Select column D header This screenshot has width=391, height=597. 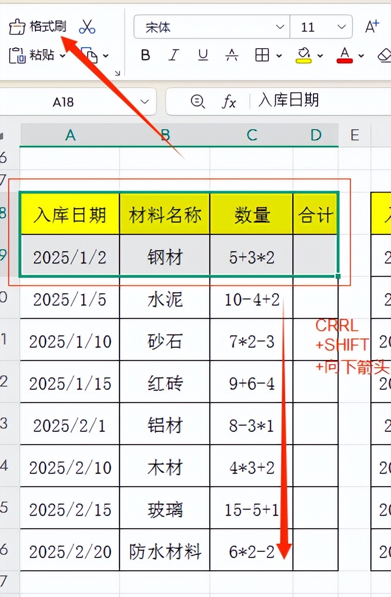coord(316,135)
